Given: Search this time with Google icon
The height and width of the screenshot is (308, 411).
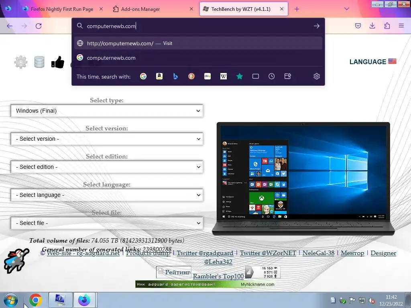Looking at the screenshot, I should coord(143,76).
